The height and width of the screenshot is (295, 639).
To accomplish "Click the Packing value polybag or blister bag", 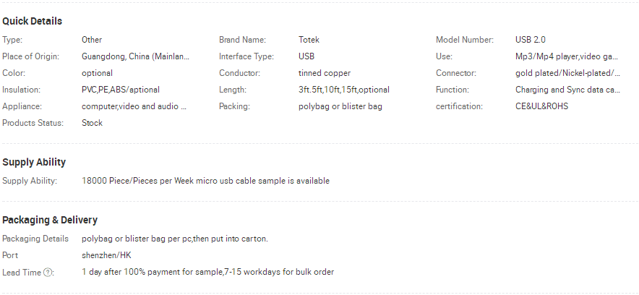I will (x=340, y=106).
